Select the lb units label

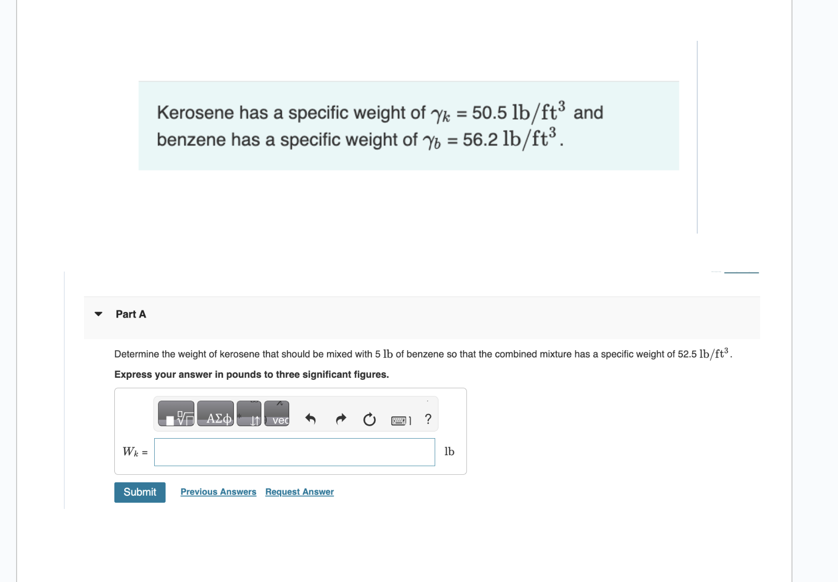pos(449,451)
